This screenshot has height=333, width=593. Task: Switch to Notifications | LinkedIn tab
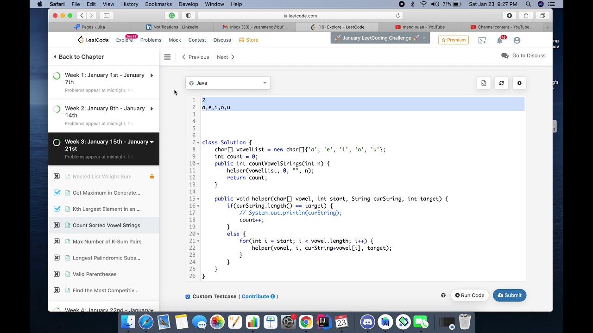[172, 27]
